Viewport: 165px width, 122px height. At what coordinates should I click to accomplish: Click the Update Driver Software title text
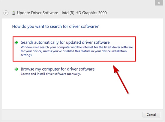[x=37, y=13]
